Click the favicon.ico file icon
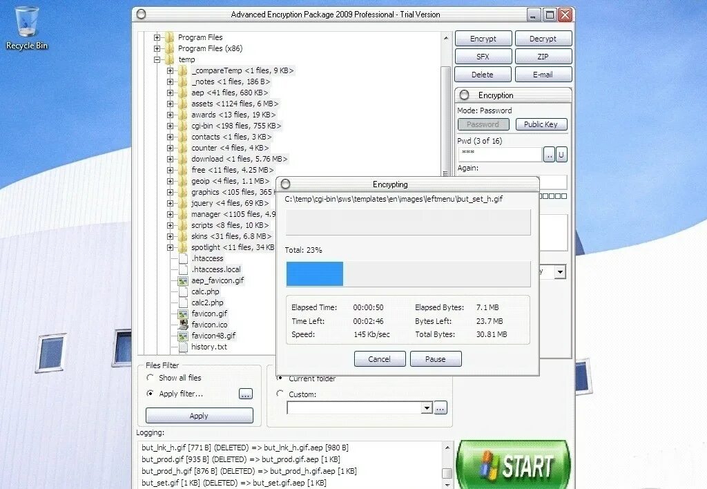Screen dimensions: 707x489 click(183, 325)
